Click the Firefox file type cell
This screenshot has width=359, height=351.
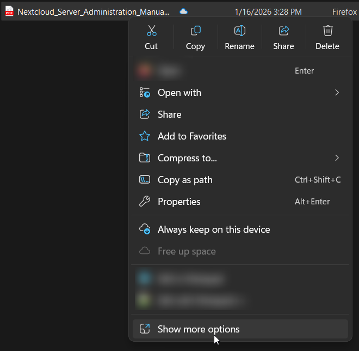tap(344, 11)
